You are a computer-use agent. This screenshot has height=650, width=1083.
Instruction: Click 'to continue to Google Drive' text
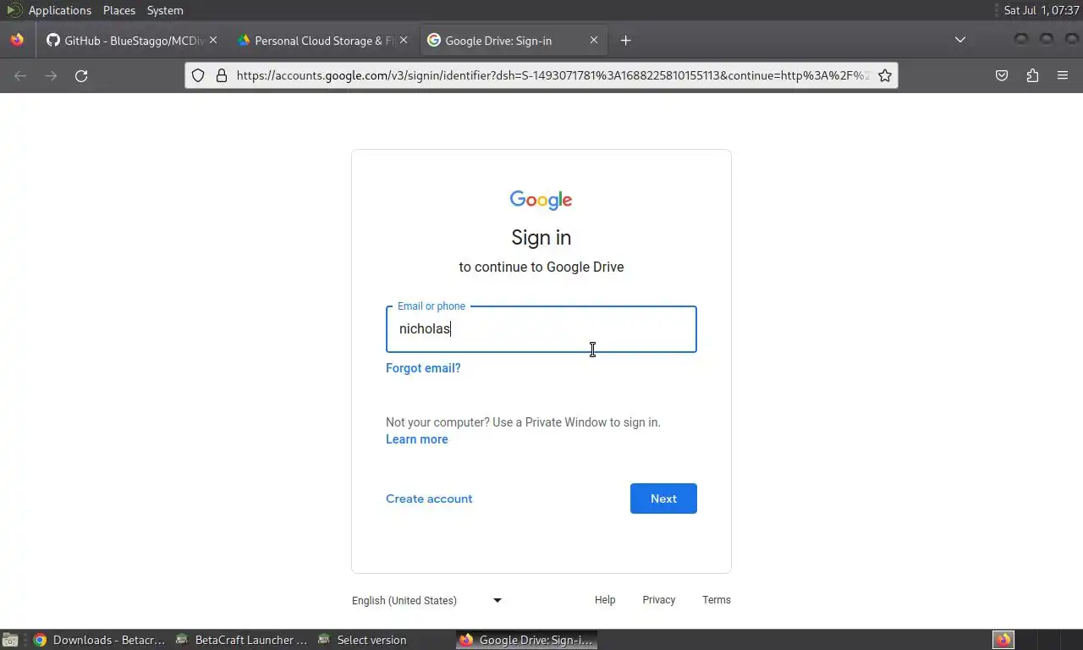(541, 267)
